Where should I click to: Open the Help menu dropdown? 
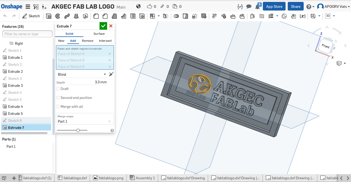click(x=310, y=7)
